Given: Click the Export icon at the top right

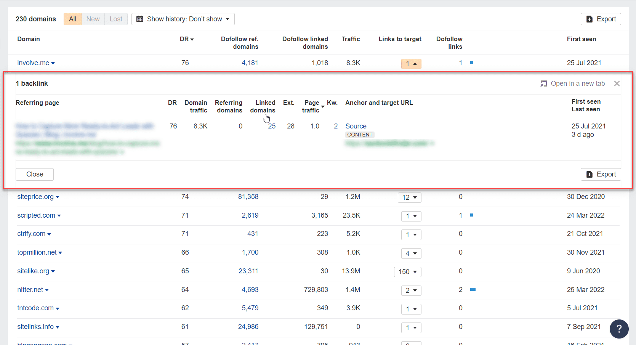Looking at the screenshot, I should (589, 19).
